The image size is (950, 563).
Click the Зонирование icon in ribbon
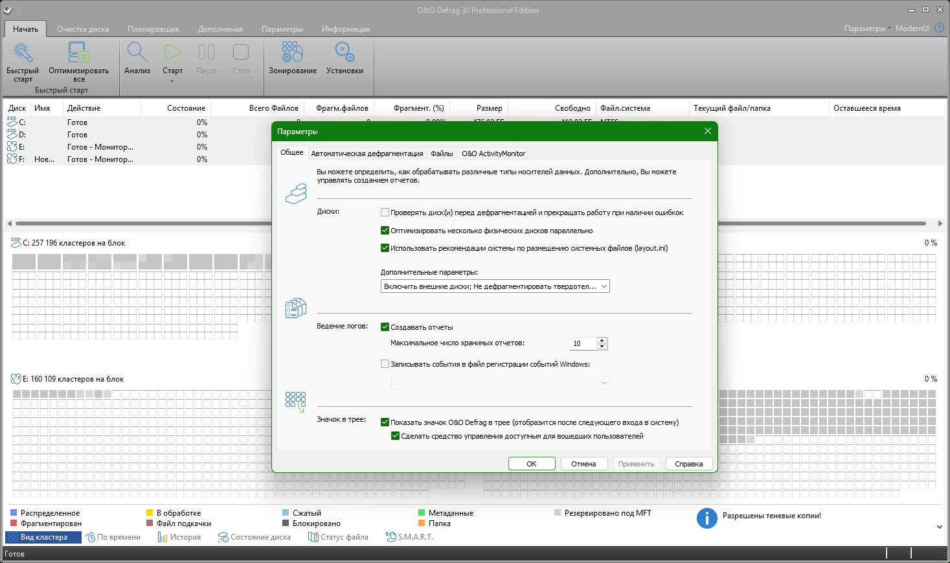tap(292, 53)
